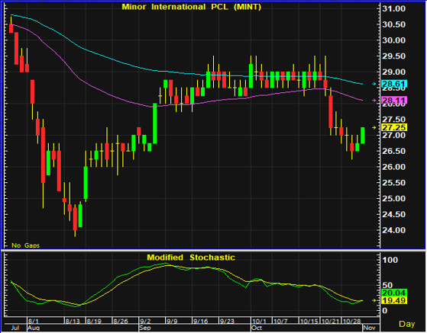Select the 9/2 date marker
Viewport: 427px width, 333px height.
point(145,321)
